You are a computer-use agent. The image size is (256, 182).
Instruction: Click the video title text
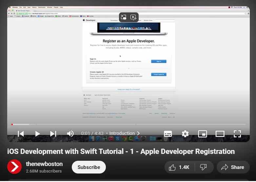pyautogui.click(x=121, y=151)
